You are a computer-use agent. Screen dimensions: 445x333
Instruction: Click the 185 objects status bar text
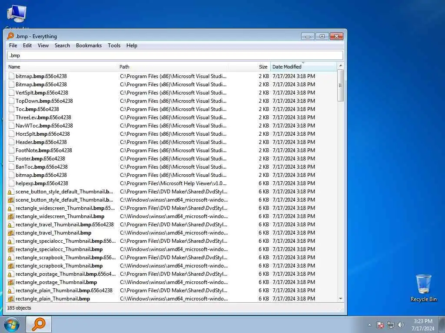pos(19,308)
